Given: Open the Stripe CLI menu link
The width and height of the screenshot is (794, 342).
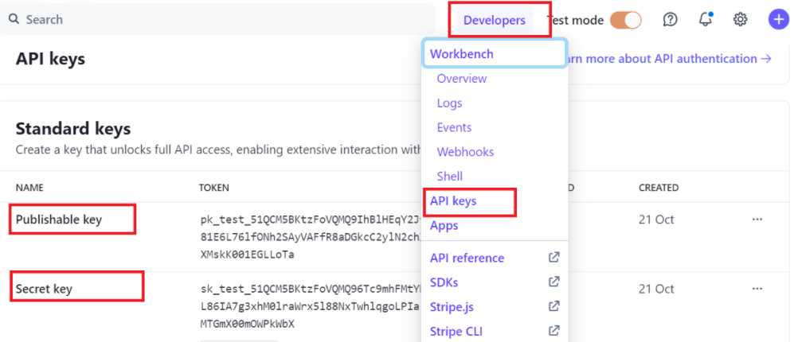Looking at the screenshot, I should coord(456,332).
